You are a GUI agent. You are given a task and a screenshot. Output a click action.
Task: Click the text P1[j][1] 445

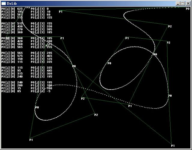point(41,71)
